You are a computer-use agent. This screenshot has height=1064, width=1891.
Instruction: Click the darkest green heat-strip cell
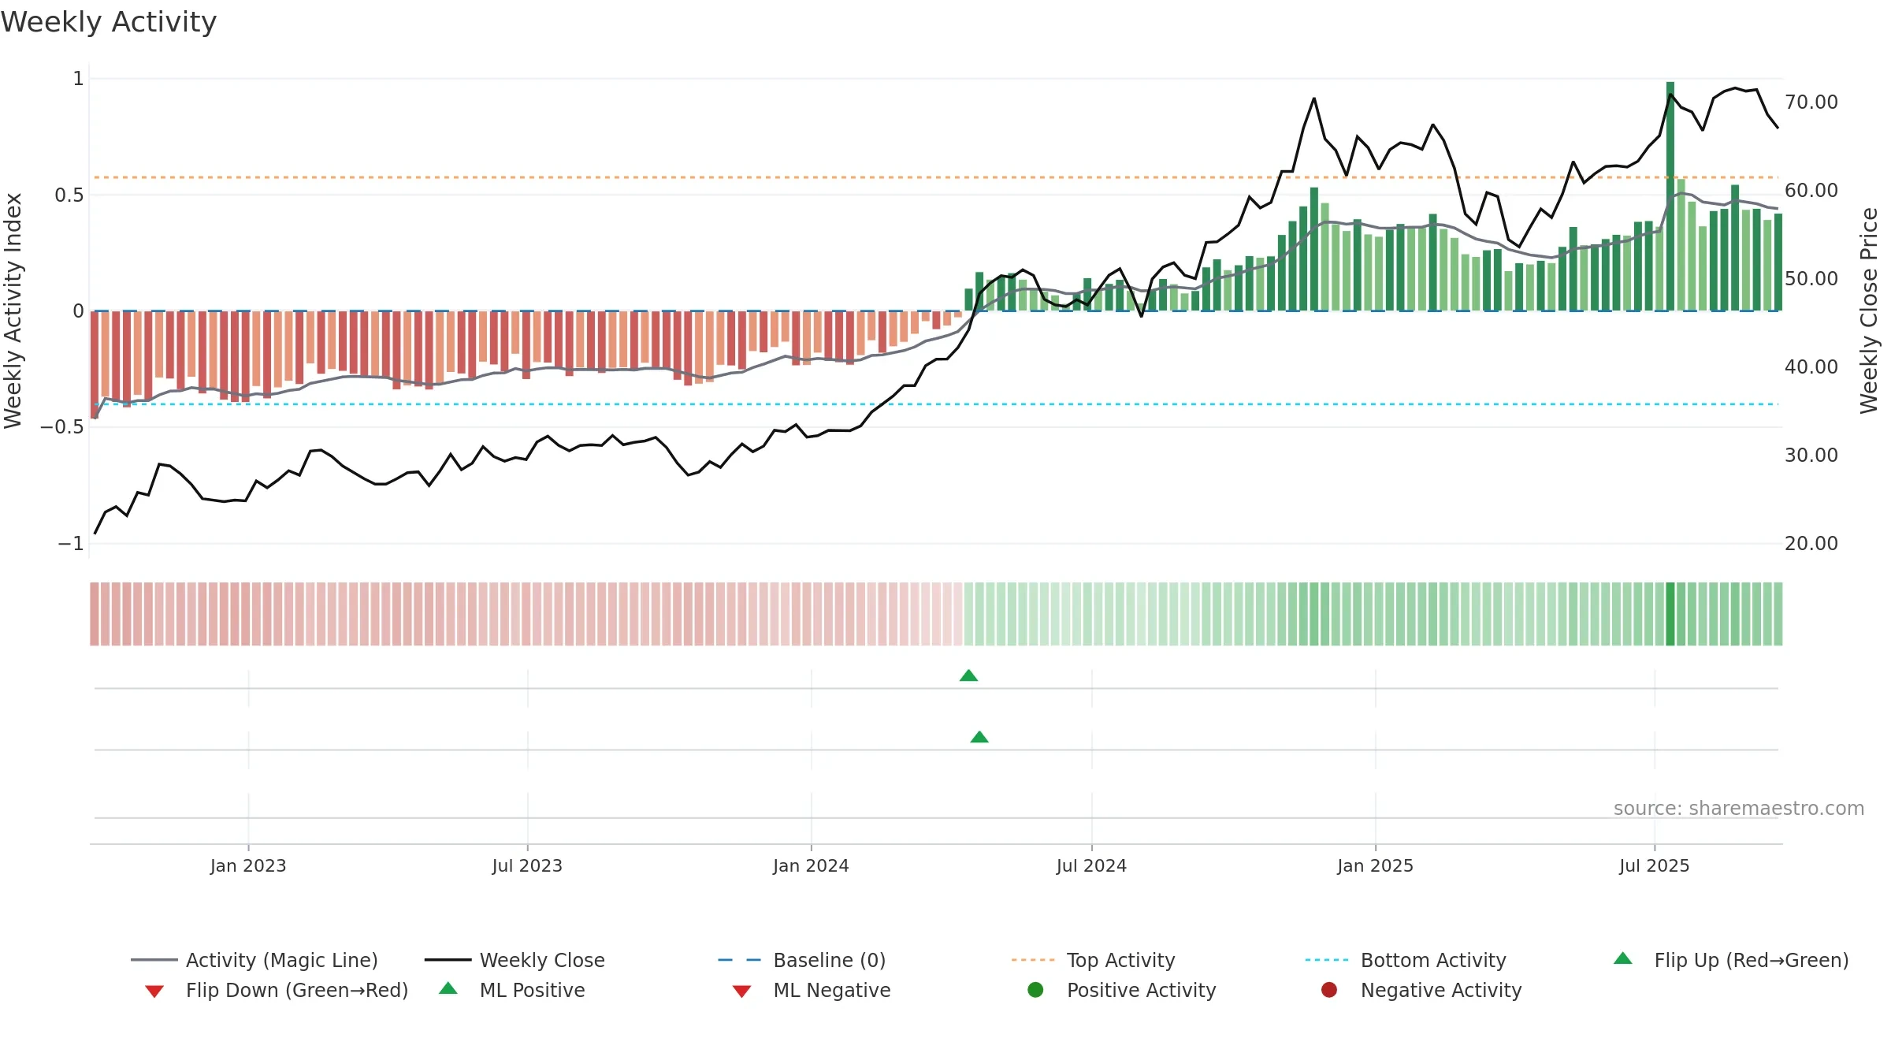[1670, 614]
